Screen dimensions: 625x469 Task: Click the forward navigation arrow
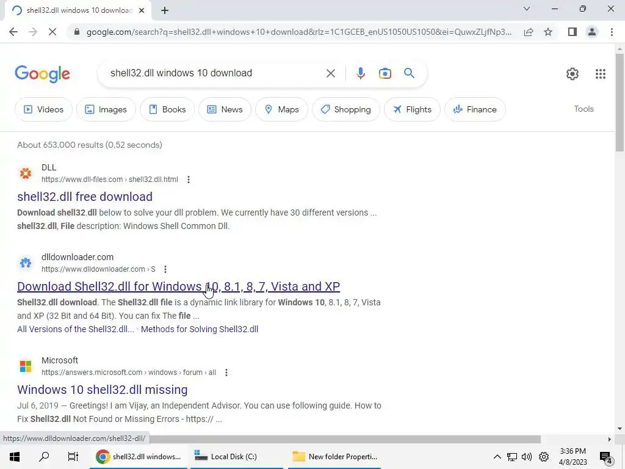point(33,32)
